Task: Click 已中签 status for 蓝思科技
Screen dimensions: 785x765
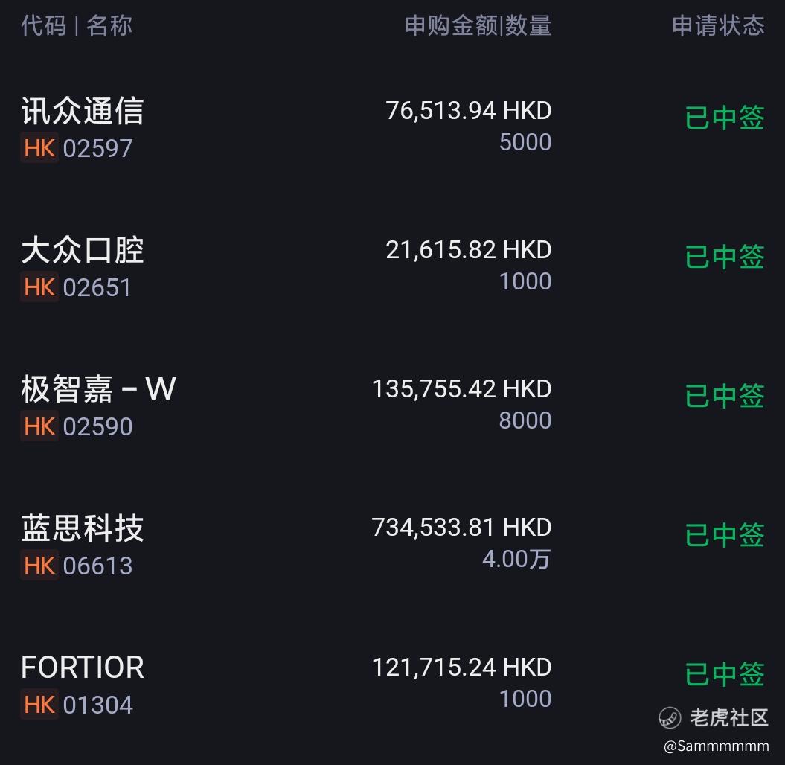Action: pyautogui.click(x=725, y=535)
